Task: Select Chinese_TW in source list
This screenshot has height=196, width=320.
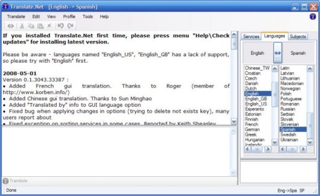Action: coord(257,68)
